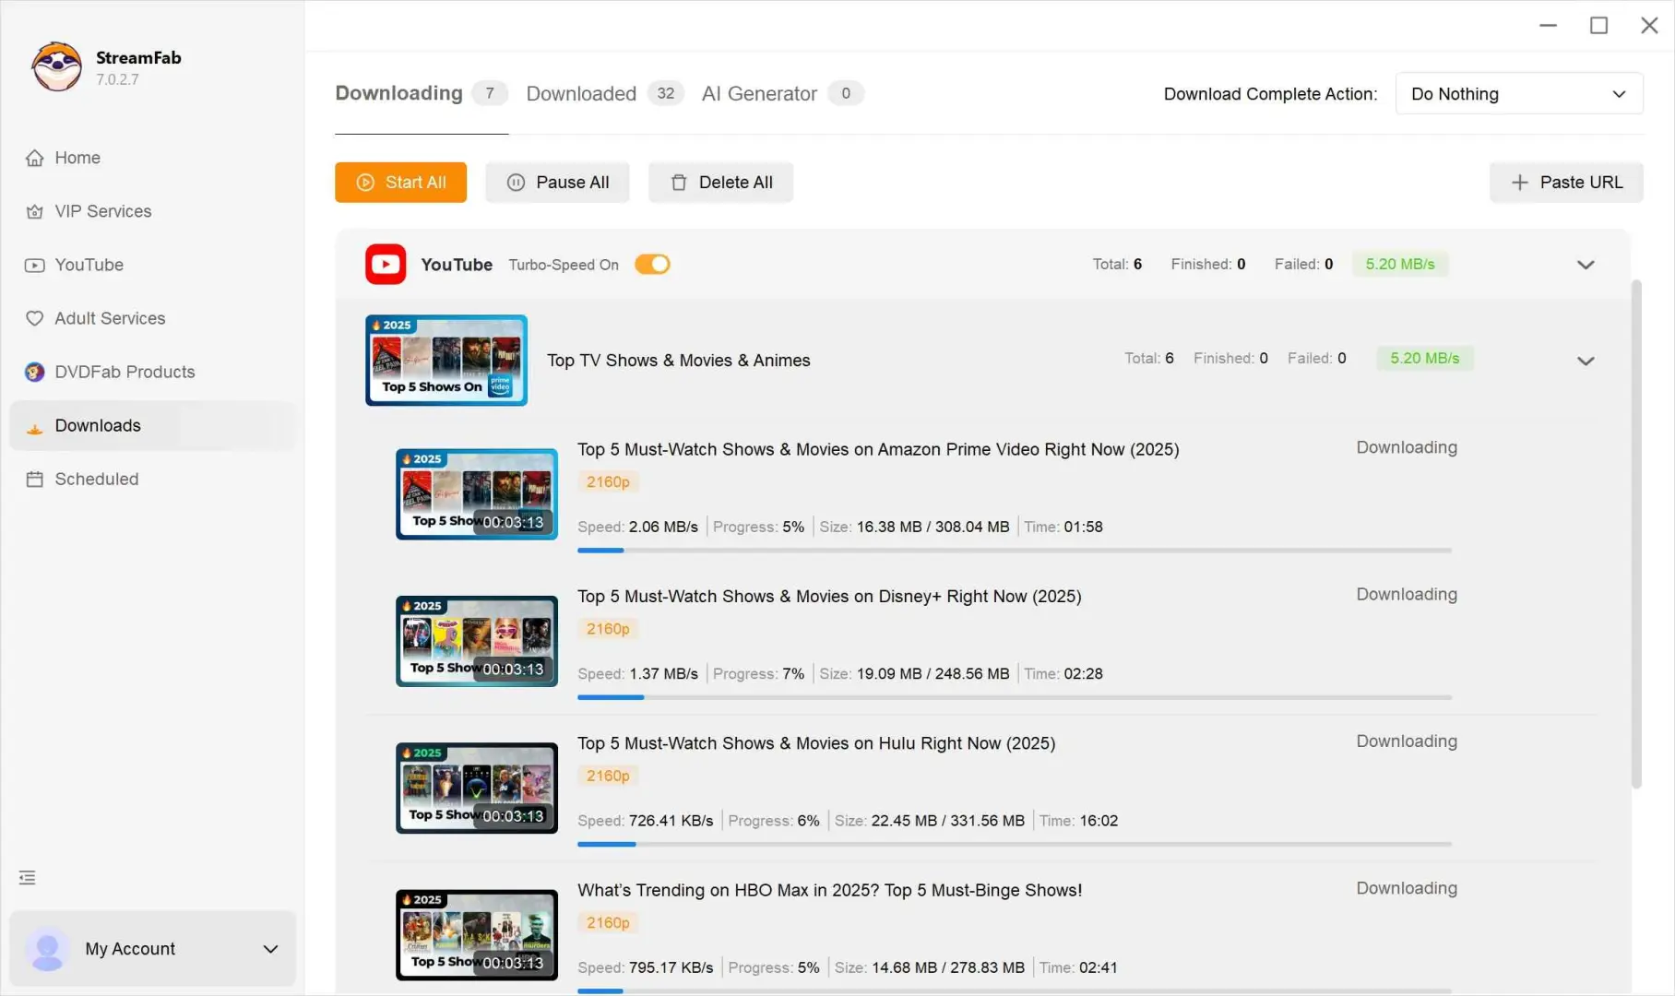Click Disney+ download progress bar

point(1015,697)
